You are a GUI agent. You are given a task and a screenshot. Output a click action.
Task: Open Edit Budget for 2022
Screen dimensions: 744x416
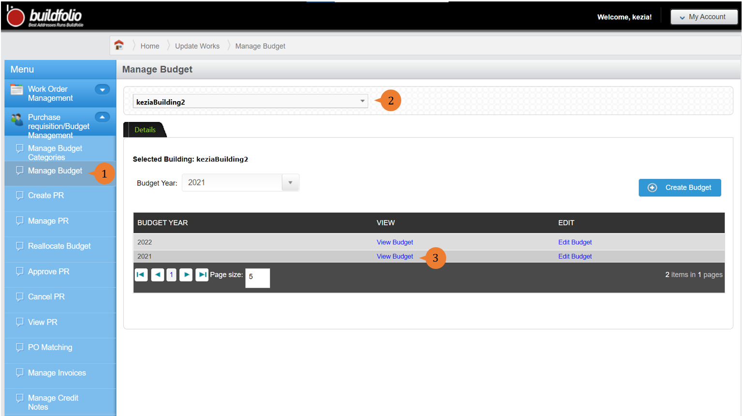coord(575,242)
